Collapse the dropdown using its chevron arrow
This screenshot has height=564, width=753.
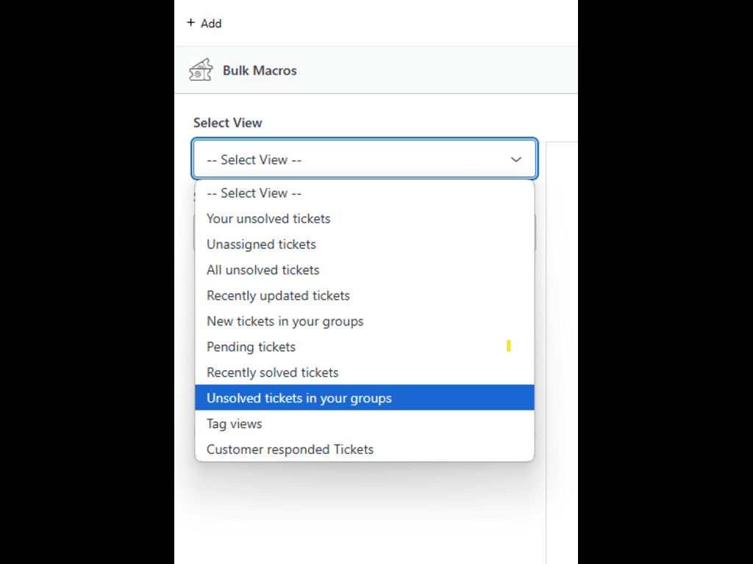coord(516,159)
